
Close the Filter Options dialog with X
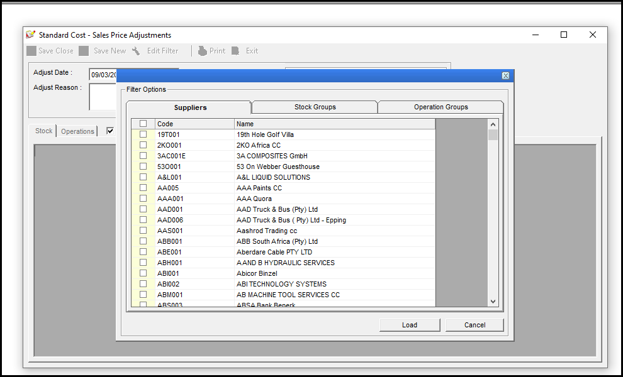(505, 75)
